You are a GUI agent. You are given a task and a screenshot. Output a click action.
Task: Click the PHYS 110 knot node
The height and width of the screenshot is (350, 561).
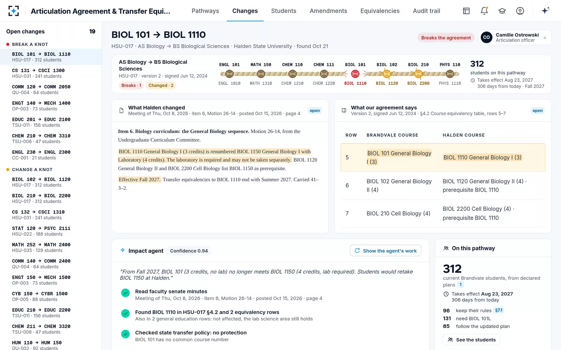point(450,73)
